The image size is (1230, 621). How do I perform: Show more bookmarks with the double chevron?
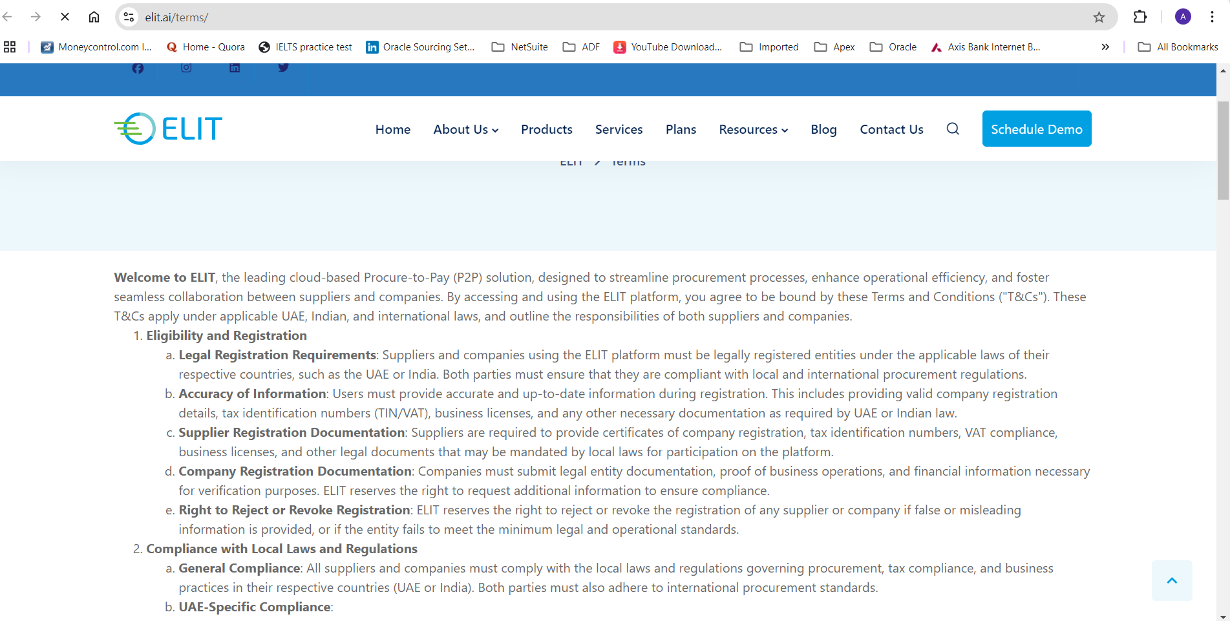coord(1105,47)
